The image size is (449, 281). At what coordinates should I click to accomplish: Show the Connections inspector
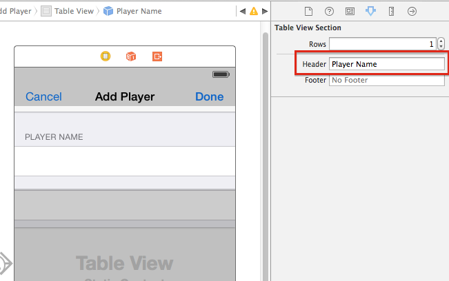(412, 11)
